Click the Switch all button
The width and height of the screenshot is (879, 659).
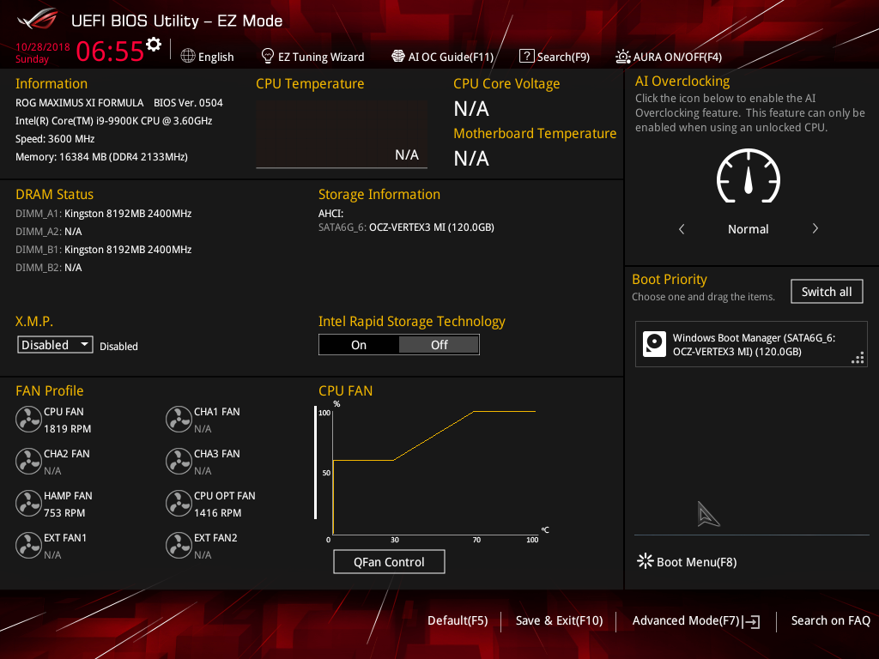coord(826,292)
